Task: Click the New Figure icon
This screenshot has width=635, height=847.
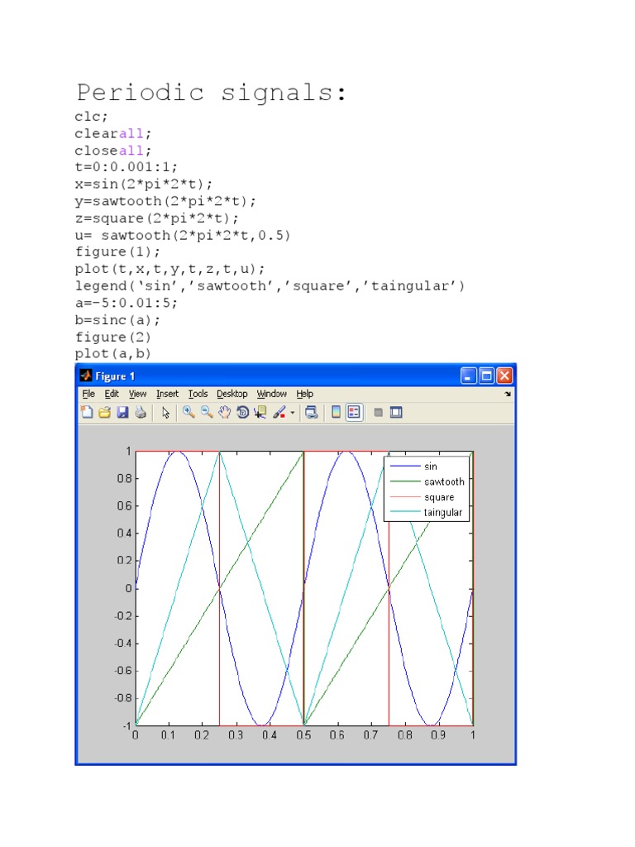Action: (x=87, y=413)
